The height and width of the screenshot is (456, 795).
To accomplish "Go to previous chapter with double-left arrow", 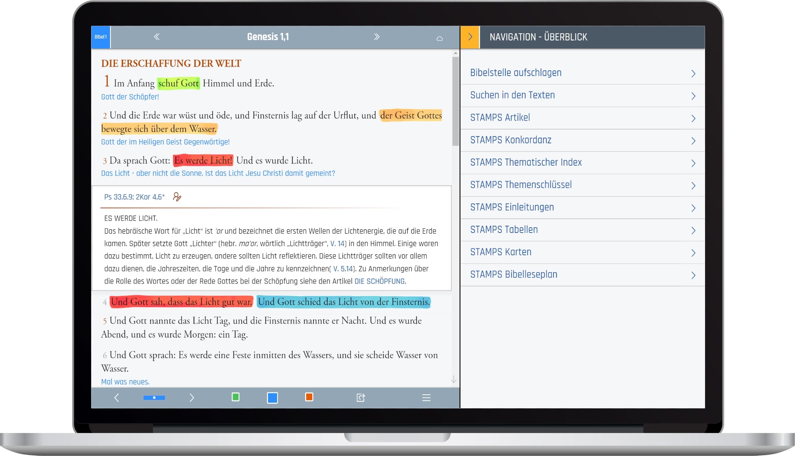I will click(x=157, y=37).
